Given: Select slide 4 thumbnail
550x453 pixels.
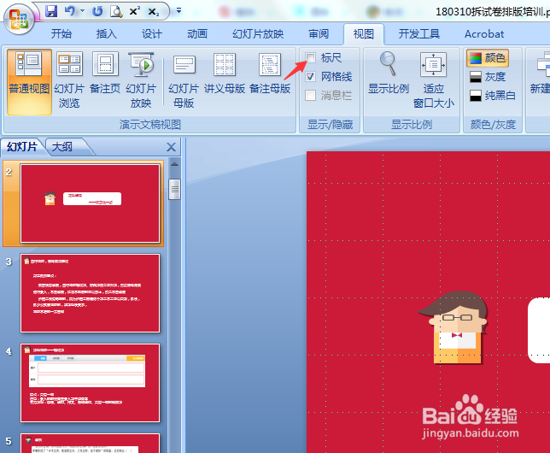Looking at the screenshot, I should [91, 383].
